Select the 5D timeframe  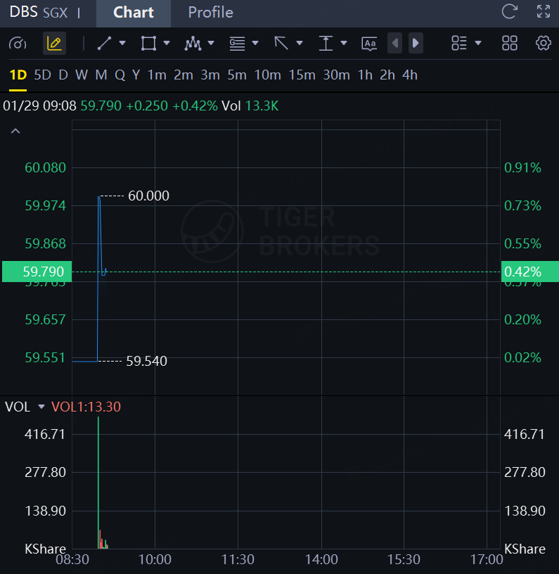pos(42,75)
